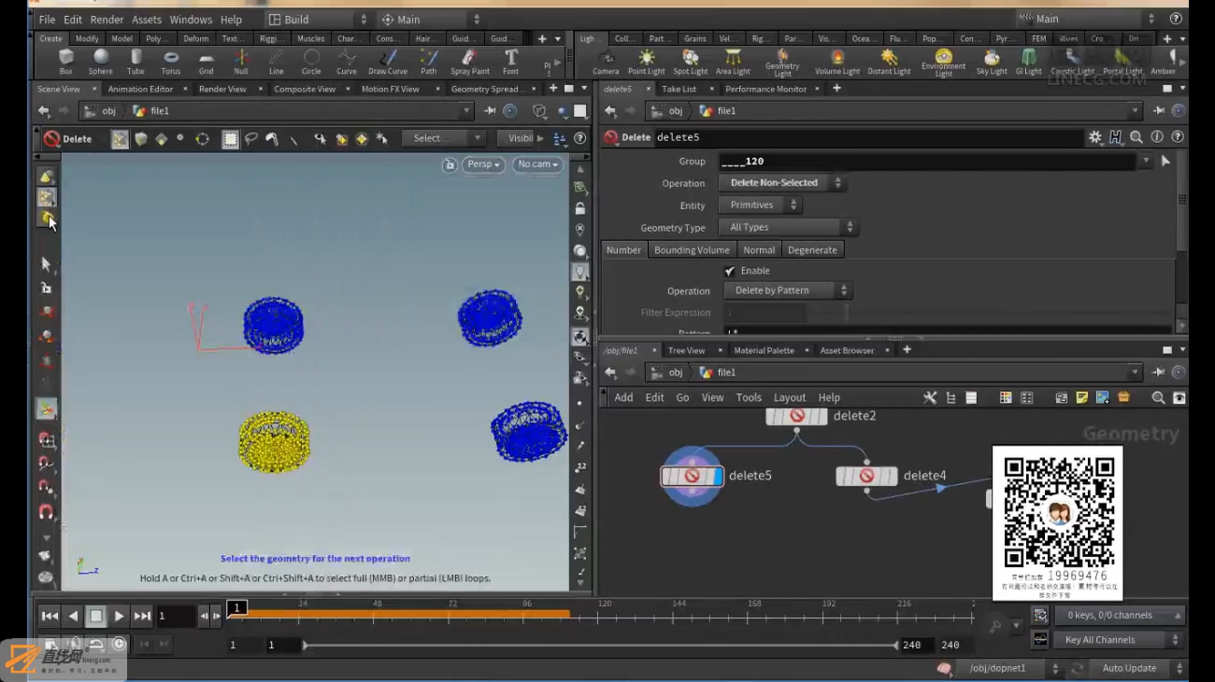Click the current frame field in playbar
Viewport: 1215px width, 682px height.
coord(176,616)
